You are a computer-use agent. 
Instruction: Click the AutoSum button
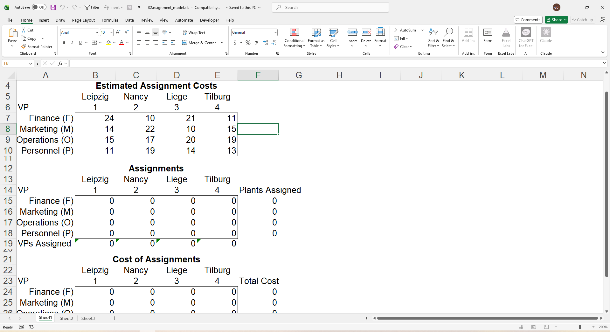405,30
